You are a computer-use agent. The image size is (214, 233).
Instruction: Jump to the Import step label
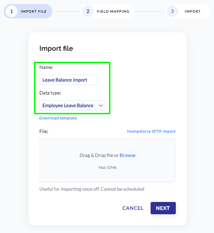(x=193, y=12)
